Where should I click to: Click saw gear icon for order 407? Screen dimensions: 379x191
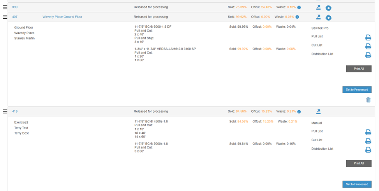pos(328,18)
